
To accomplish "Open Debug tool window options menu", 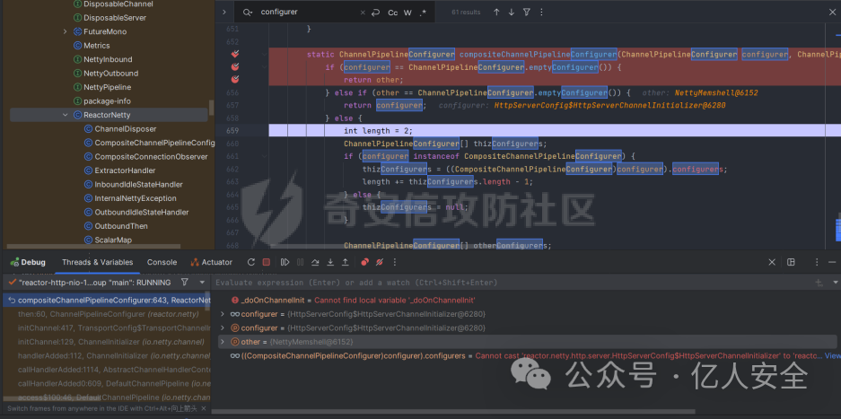I will tap(817, 262).
